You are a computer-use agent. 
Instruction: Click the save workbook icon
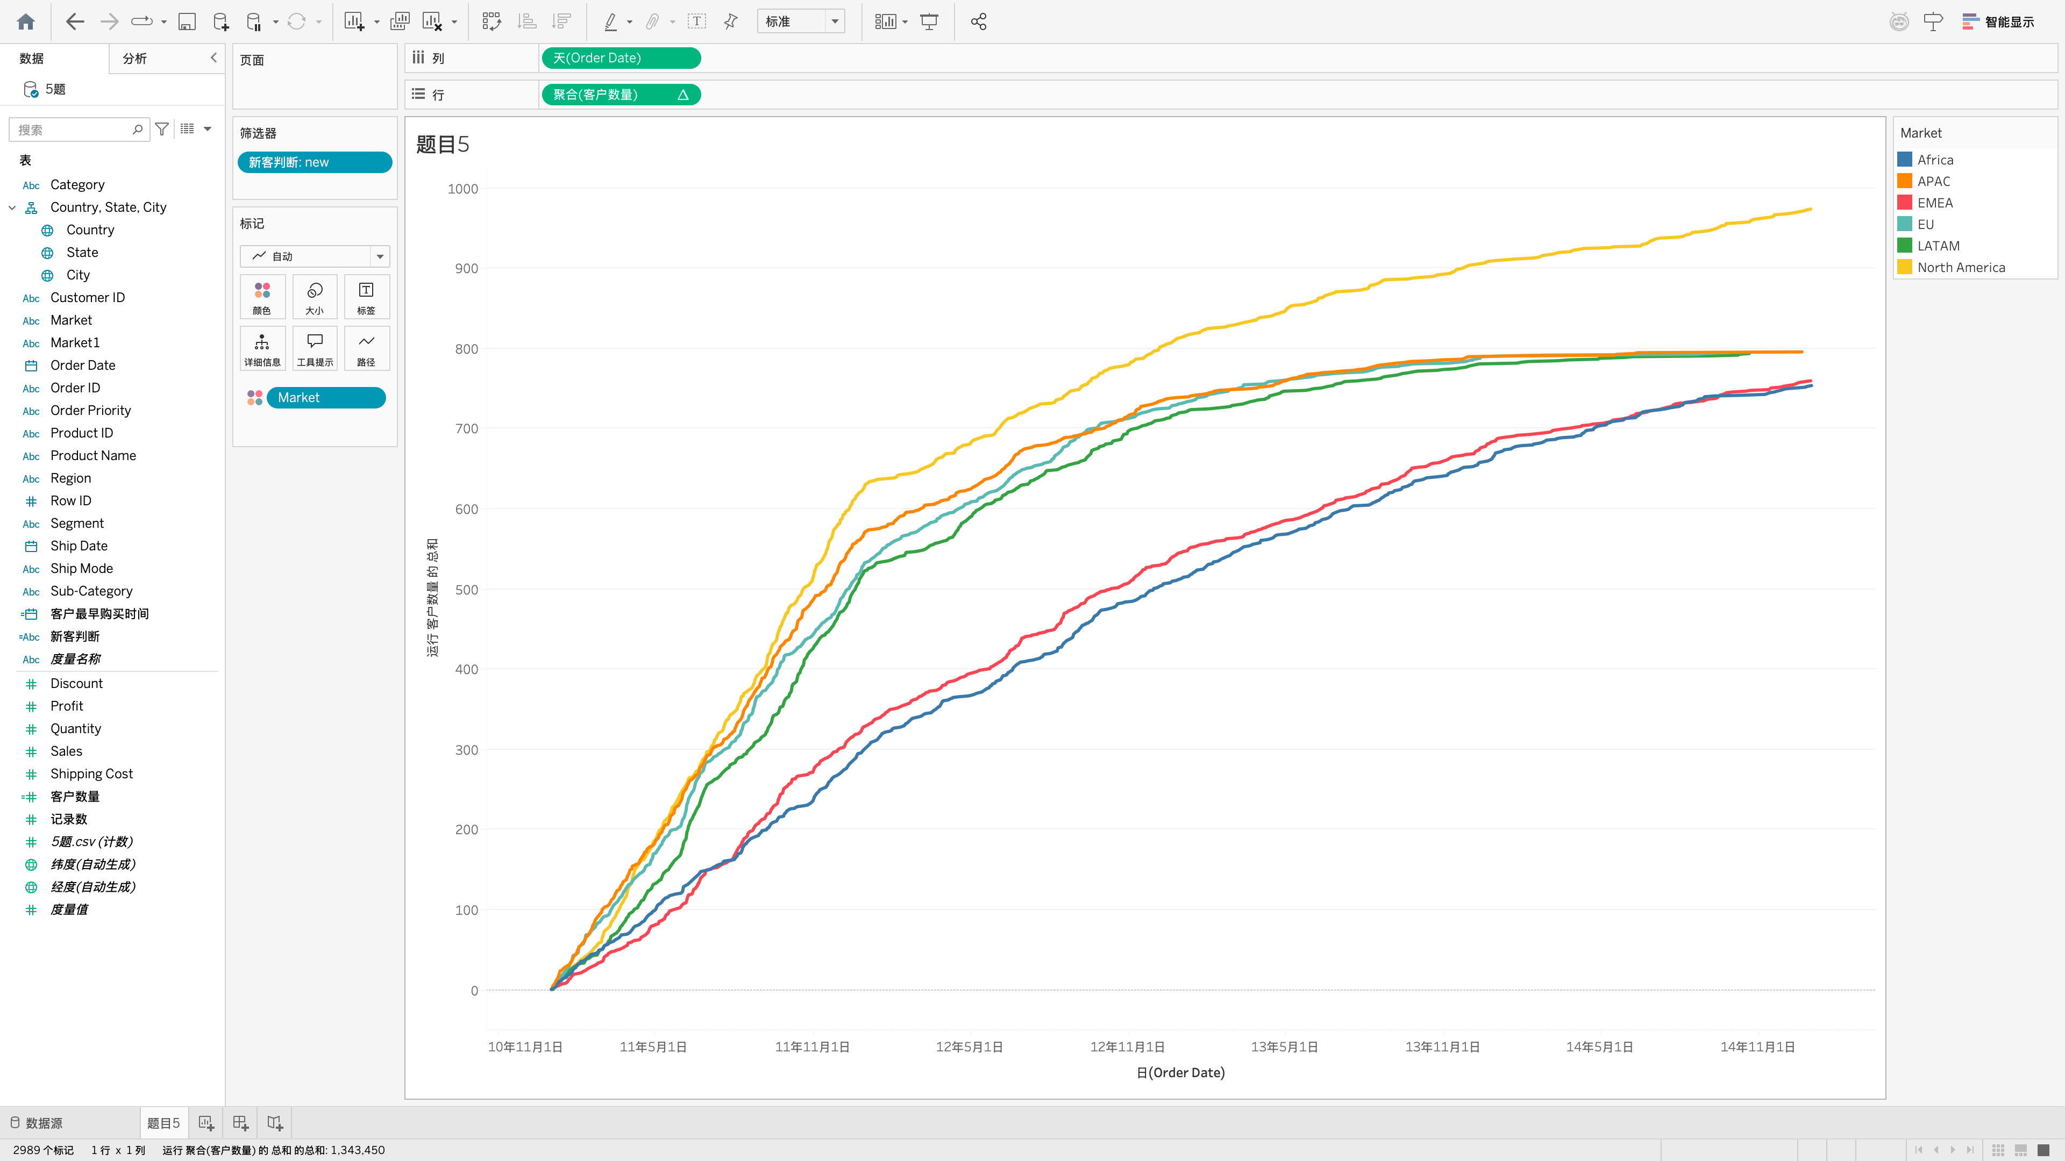point(187,21)
